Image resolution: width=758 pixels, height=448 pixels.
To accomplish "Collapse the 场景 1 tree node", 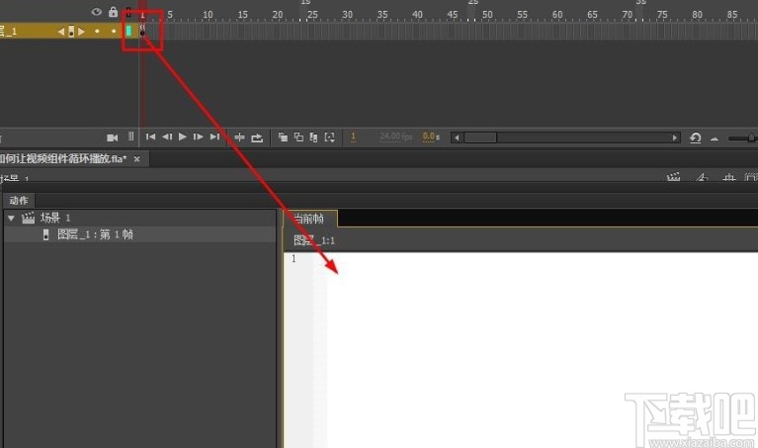I will point(11,219).
